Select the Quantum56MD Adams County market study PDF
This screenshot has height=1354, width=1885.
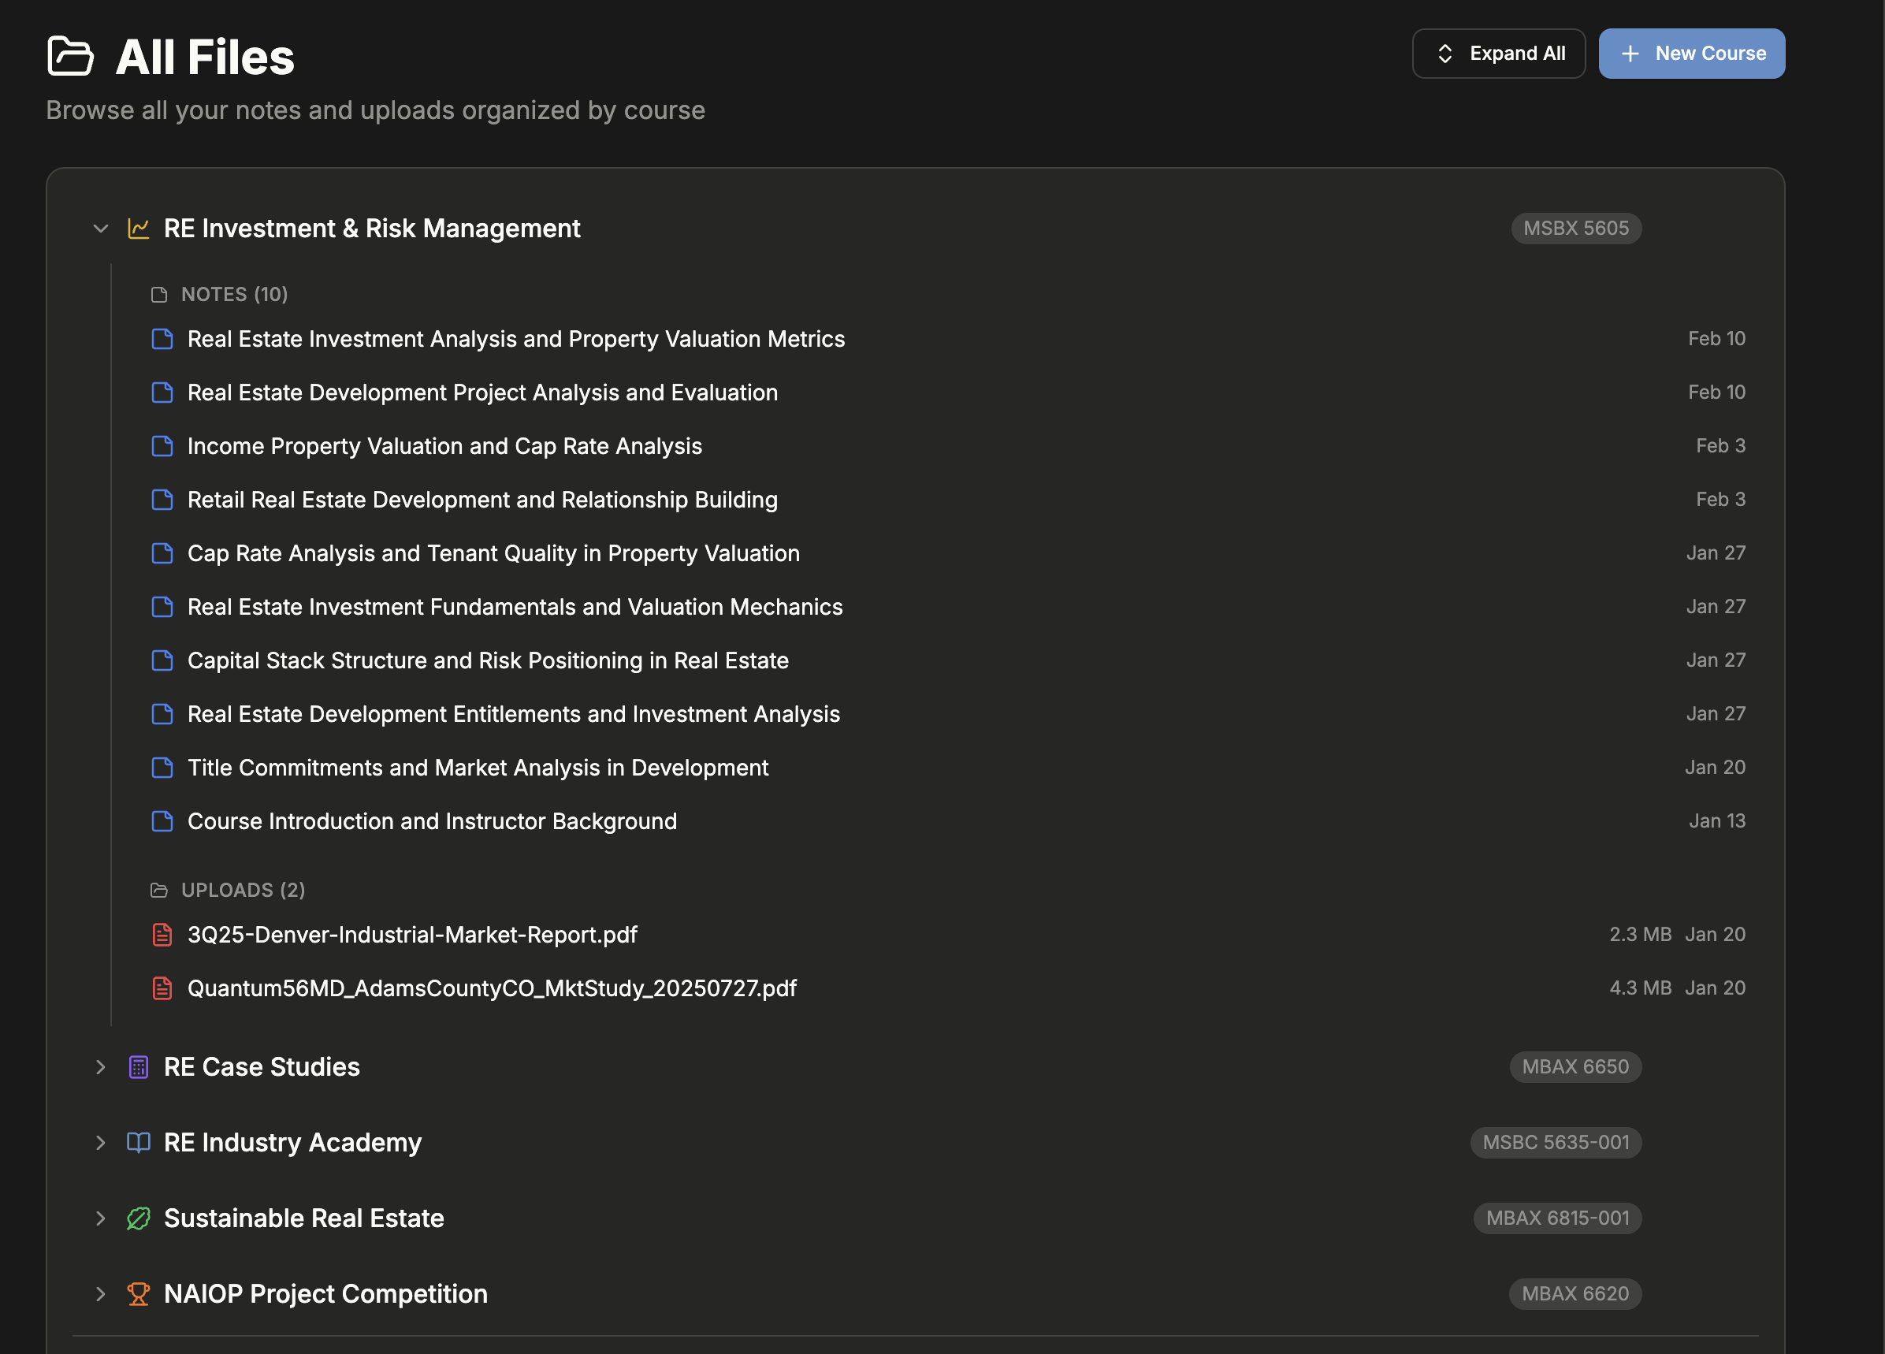coord(492,988)
